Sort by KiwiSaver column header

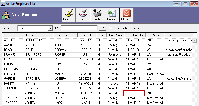coord(155,35)
